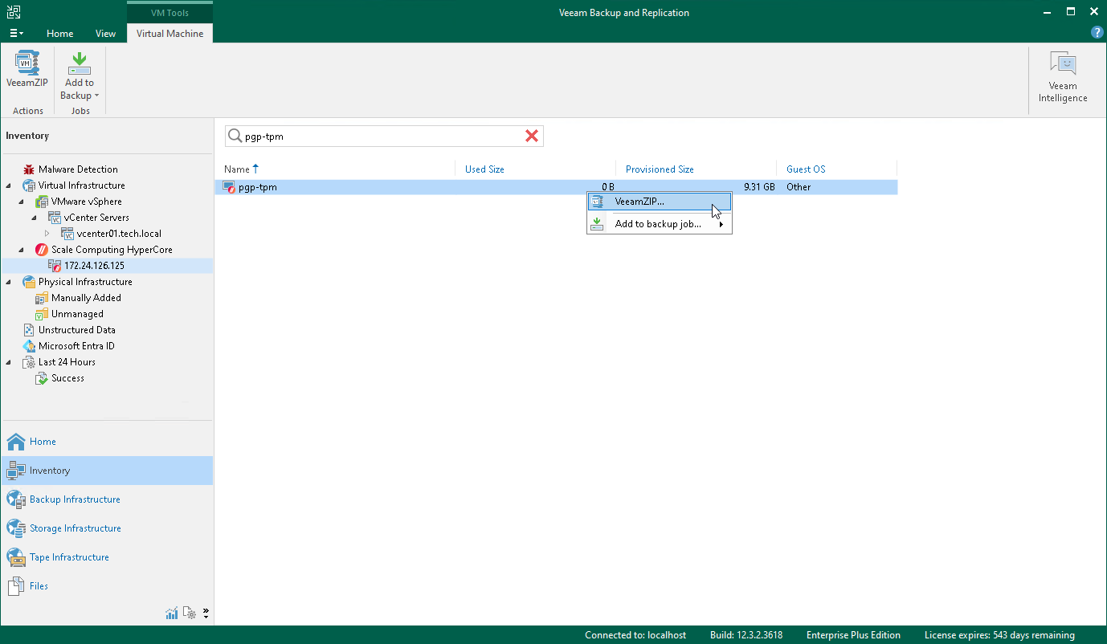Collapse the vCenter Servers tree node
The height and width of the screenshot is (644, 1107).
click(35, 218)
